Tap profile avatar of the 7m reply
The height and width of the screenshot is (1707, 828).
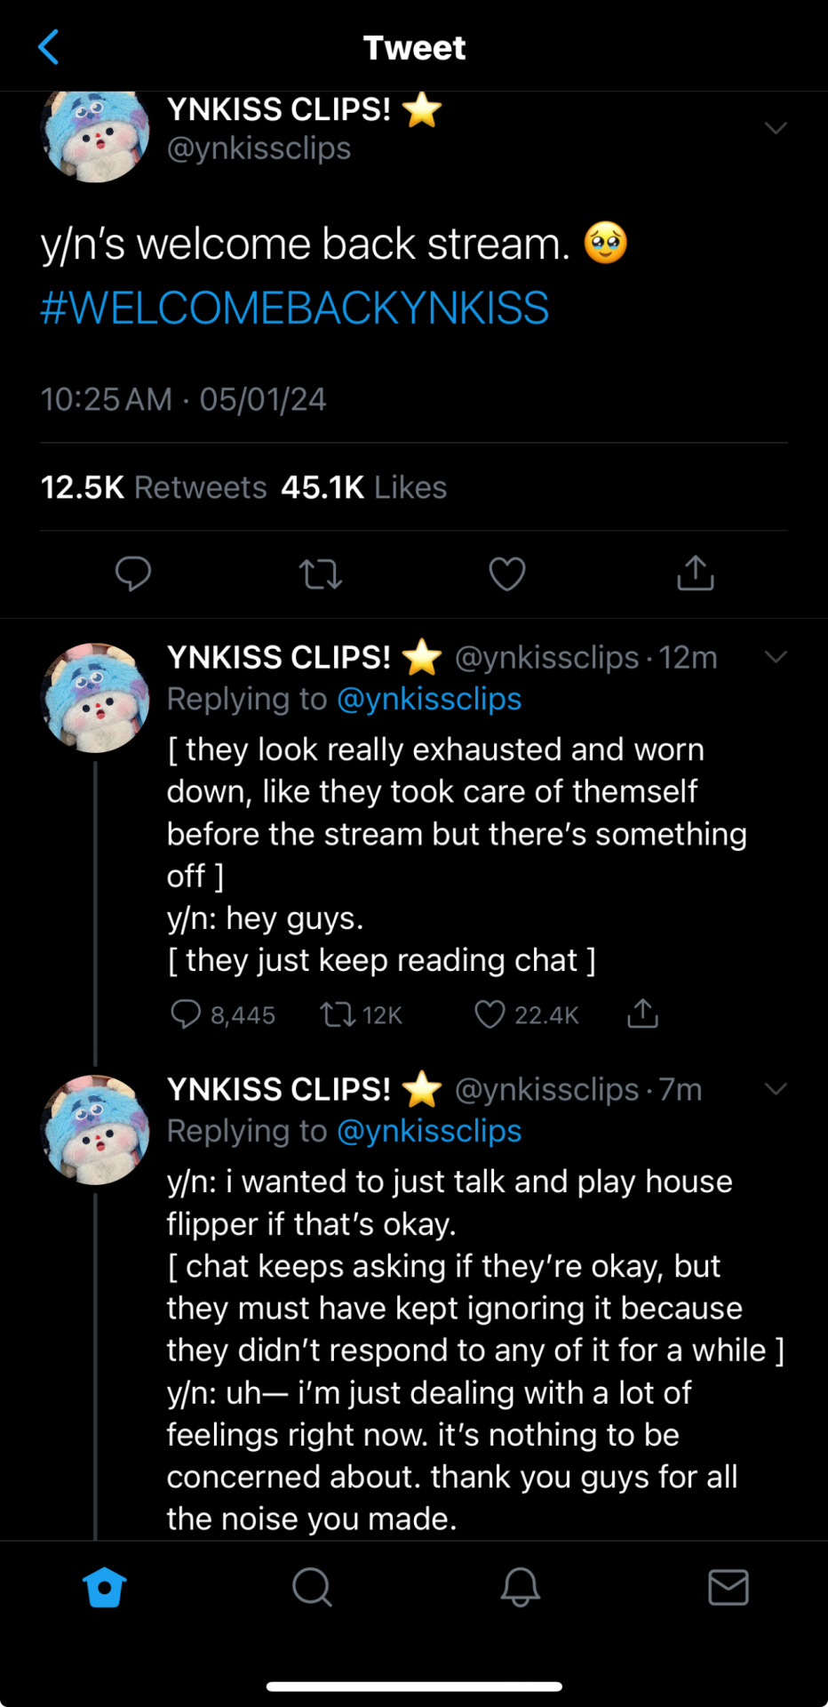click(95, 1130)
